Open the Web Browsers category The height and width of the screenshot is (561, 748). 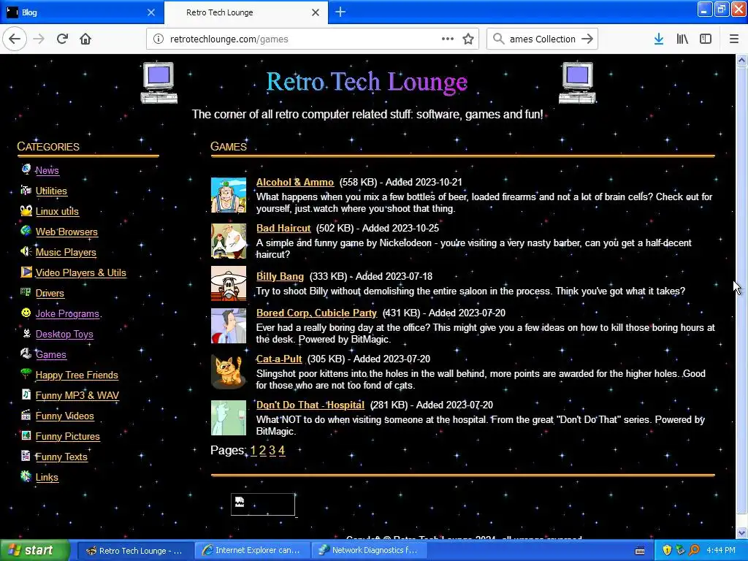click(x=66, y=232)
